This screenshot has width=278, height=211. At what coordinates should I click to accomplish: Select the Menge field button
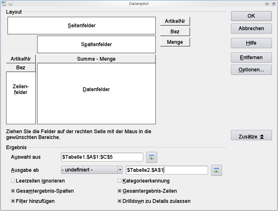point(175,42)
